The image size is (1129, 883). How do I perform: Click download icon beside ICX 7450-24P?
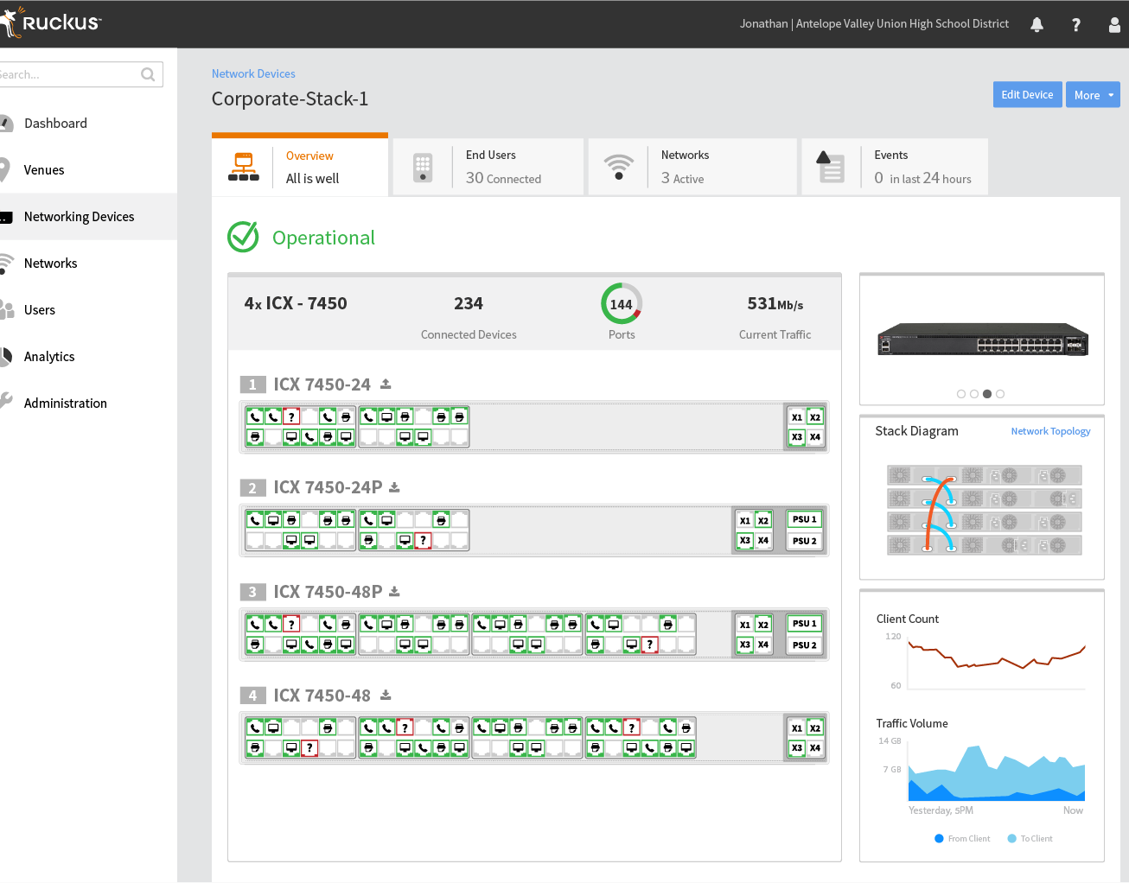click(x=394, y=487)
